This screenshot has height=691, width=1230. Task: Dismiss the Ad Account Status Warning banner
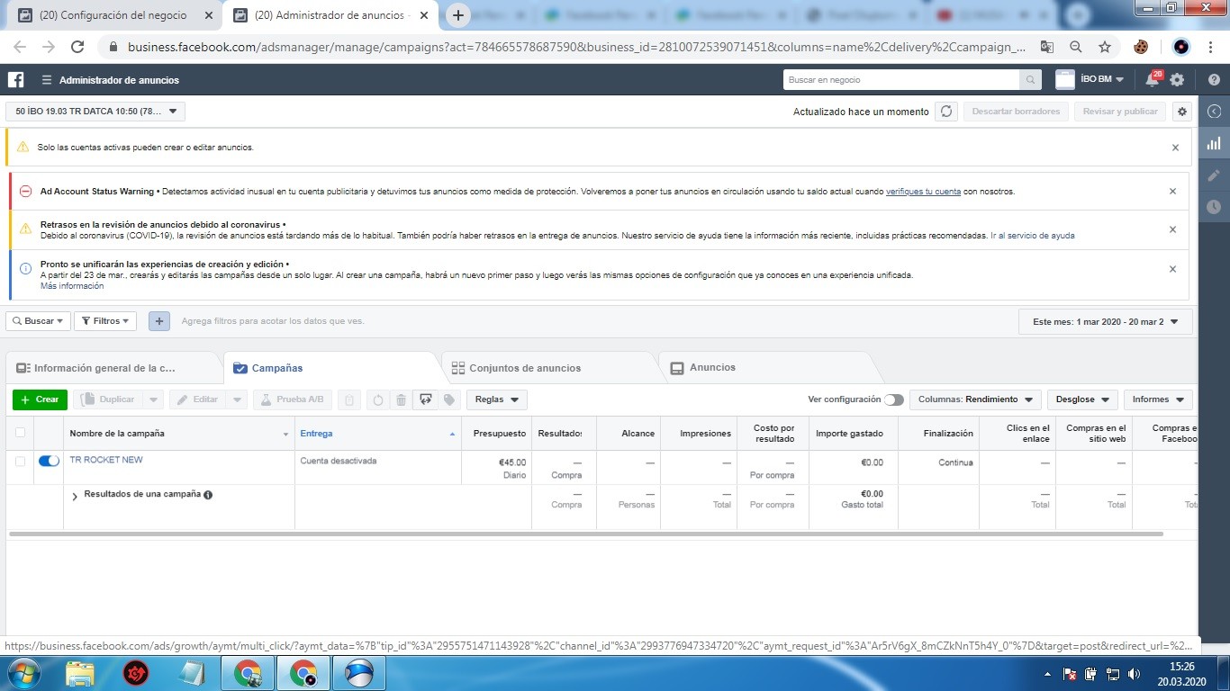pos(1172,192)
